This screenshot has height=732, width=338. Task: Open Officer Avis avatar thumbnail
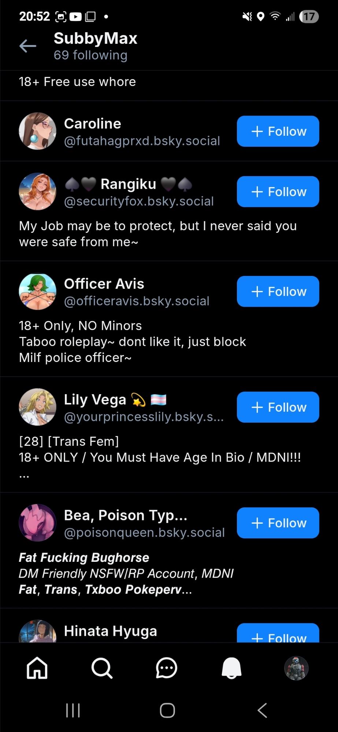[37, 292]
